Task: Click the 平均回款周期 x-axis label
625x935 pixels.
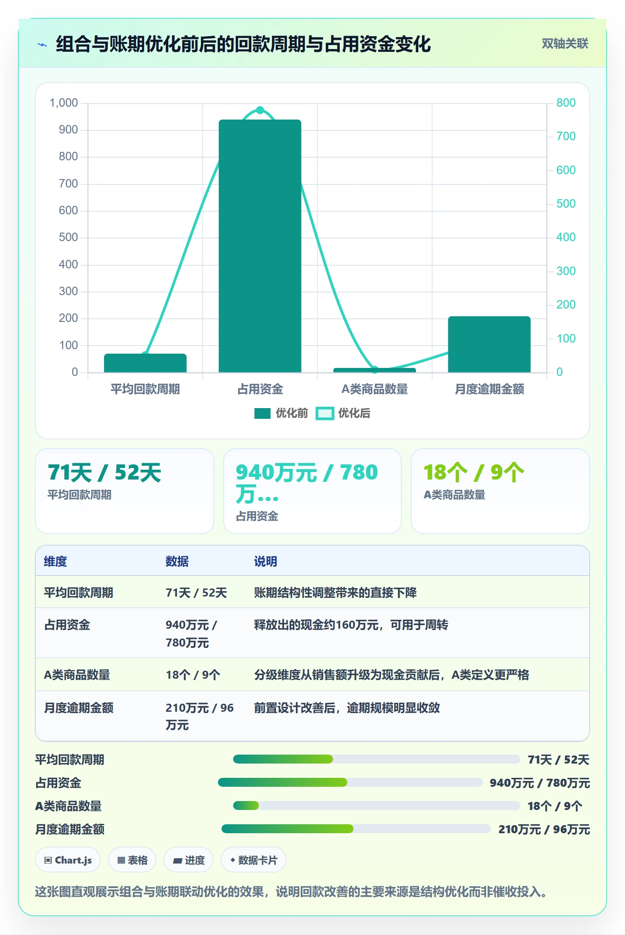Action: tap(145, 389)
